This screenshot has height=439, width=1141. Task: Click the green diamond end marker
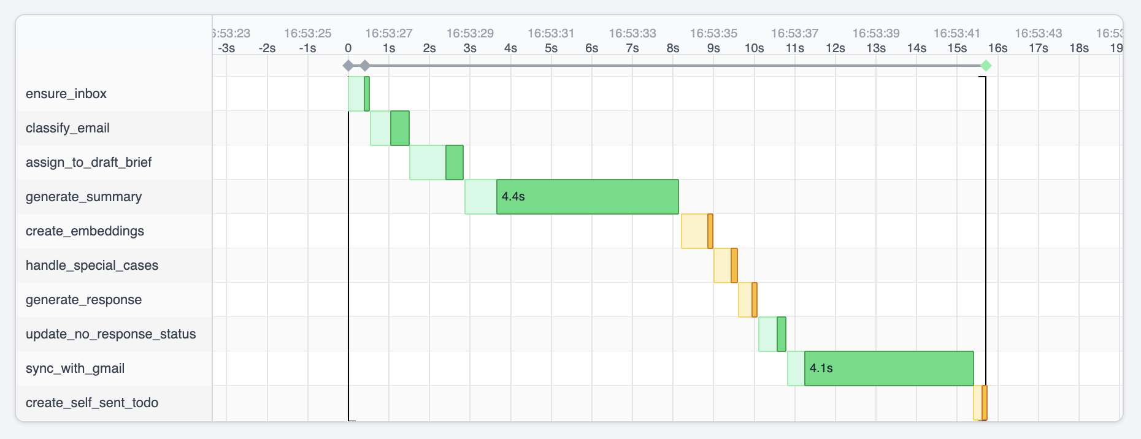[x=986, y=66]
